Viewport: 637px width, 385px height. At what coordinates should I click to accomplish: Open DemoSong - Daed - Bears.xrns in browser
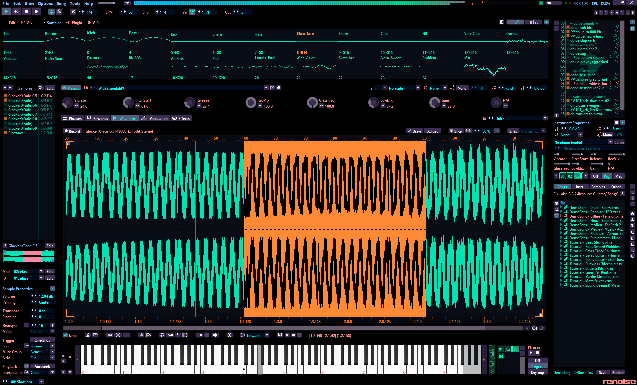click(x=594, y=208)
